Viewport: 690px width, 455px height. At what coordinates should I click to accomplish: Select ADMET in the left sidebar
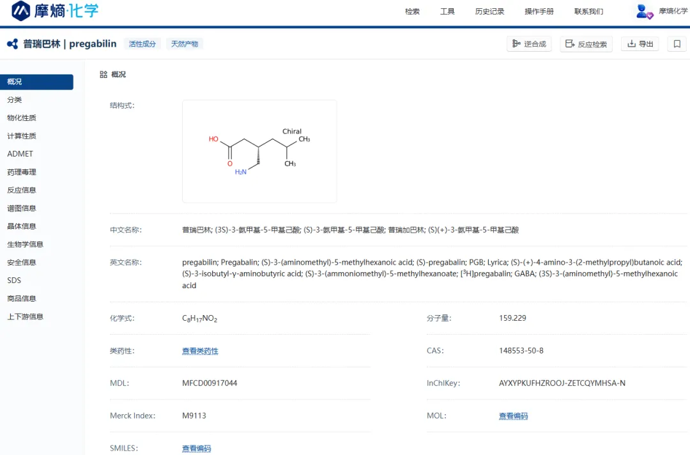tap(20, 154)
